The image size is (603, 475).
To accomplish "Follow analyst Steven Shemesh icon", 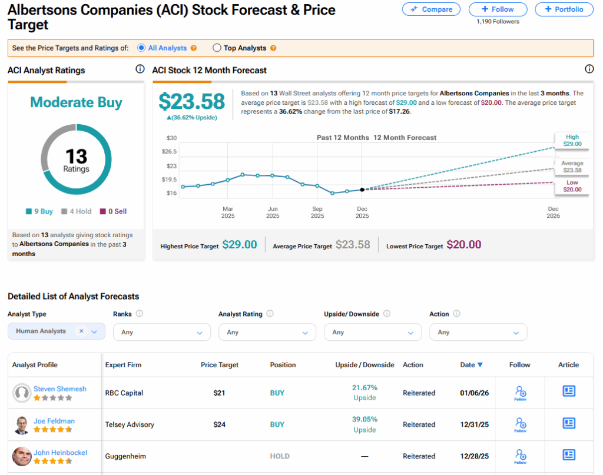I will [520, 393].
